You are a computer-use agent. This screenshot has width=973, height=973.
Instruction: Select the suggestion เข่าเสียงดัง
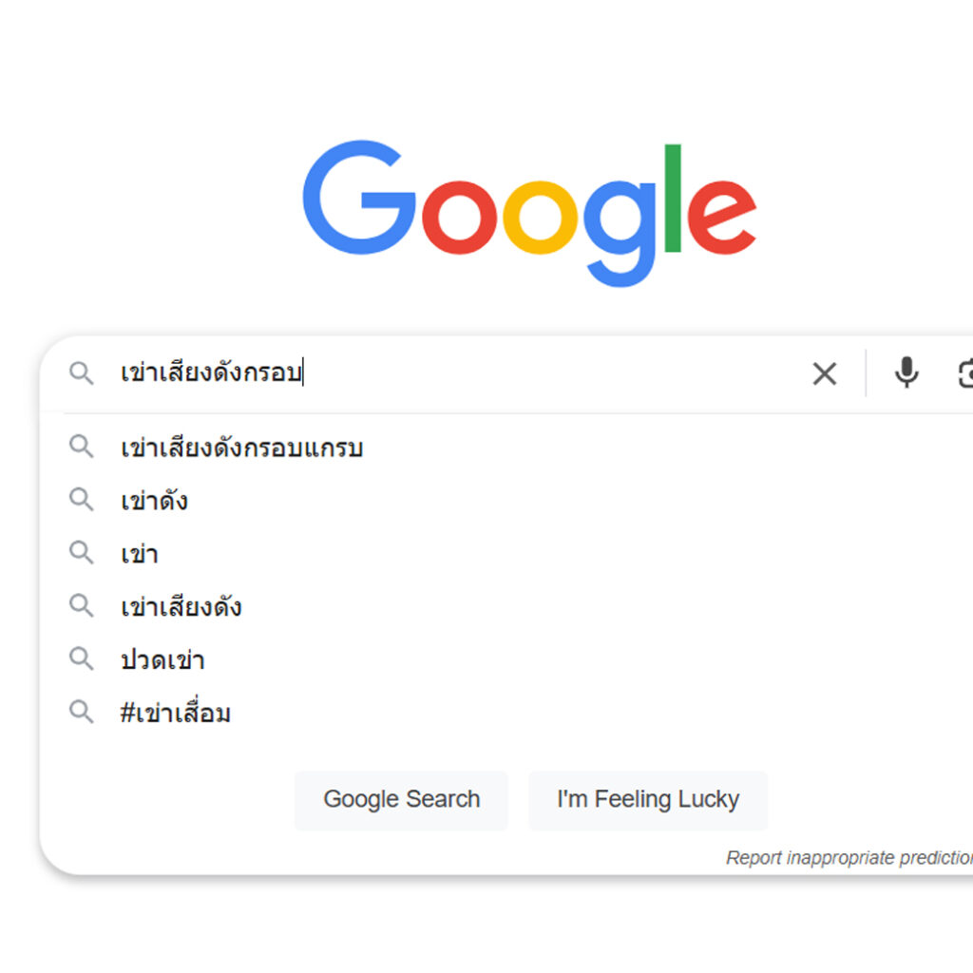182,606
